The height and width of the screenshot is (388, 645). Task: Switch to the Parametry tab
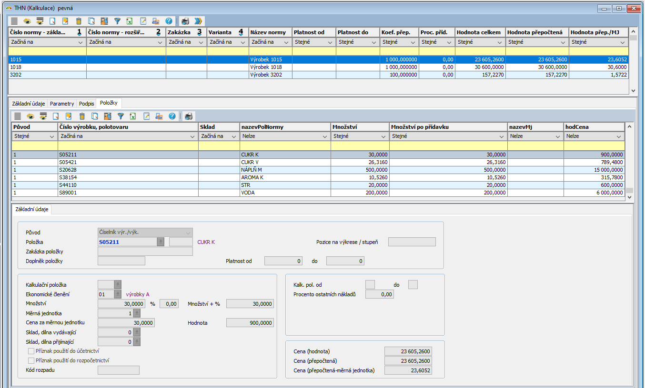(62, 104)
